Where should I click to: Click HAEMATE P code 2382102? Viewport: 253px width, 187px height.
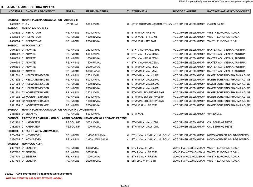point(15,123)
